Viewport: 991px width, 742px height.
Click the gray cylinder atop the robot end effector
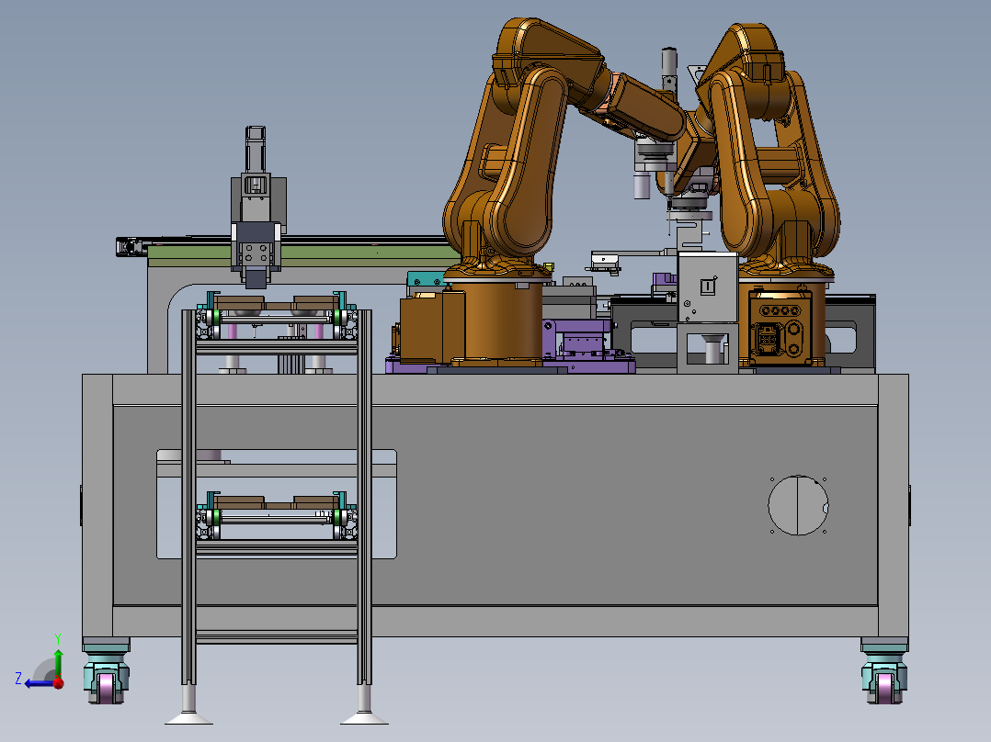coord(669,62)
